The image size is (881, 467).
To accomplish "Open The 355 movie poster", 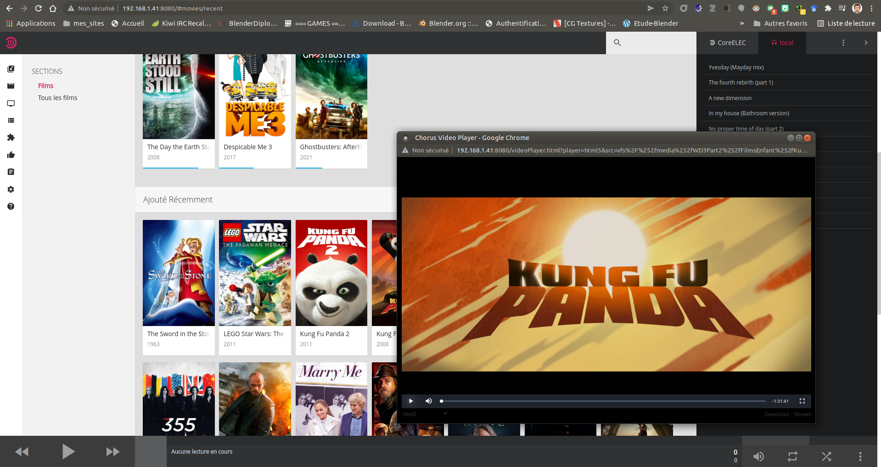I will [179, 399].
